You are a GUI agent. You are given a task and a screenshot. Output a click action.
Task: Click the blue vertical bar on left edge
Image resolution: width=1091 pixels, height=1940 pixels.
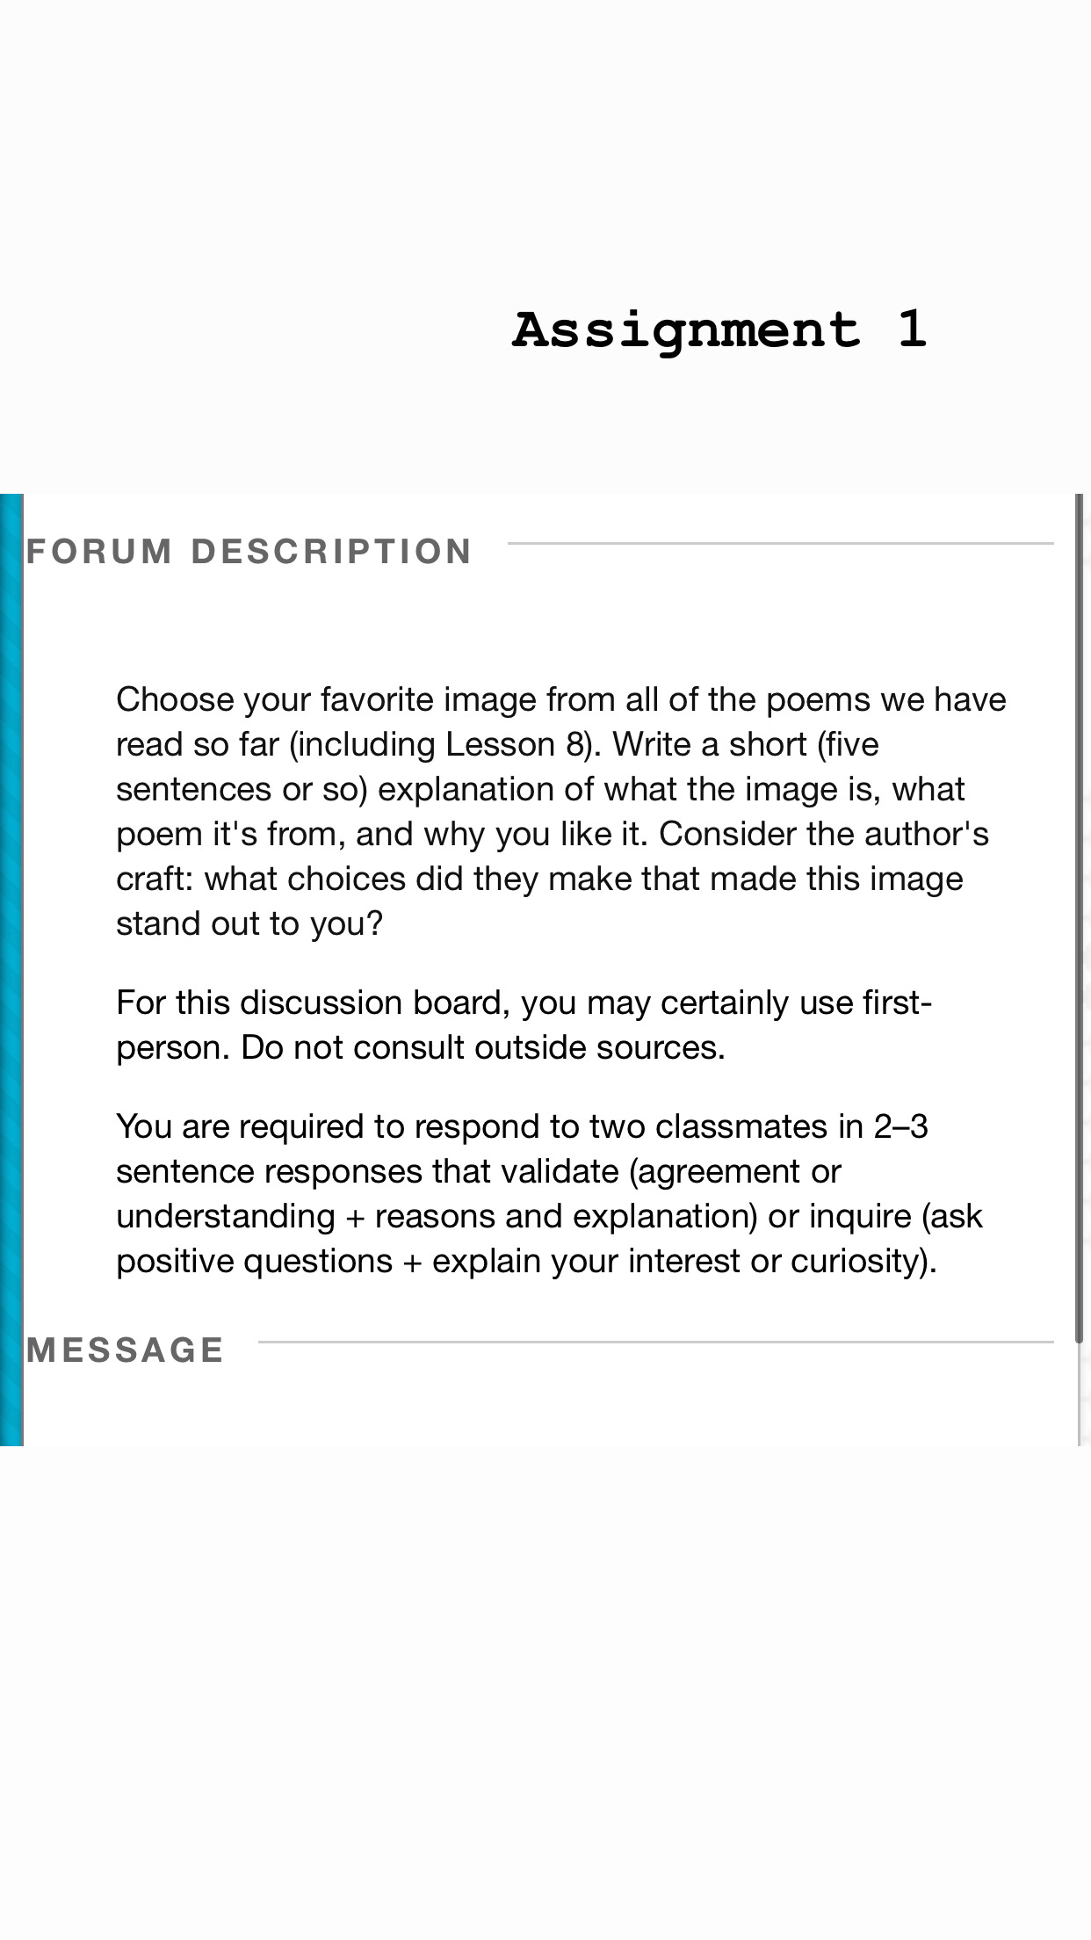click(x=11, y=966)
